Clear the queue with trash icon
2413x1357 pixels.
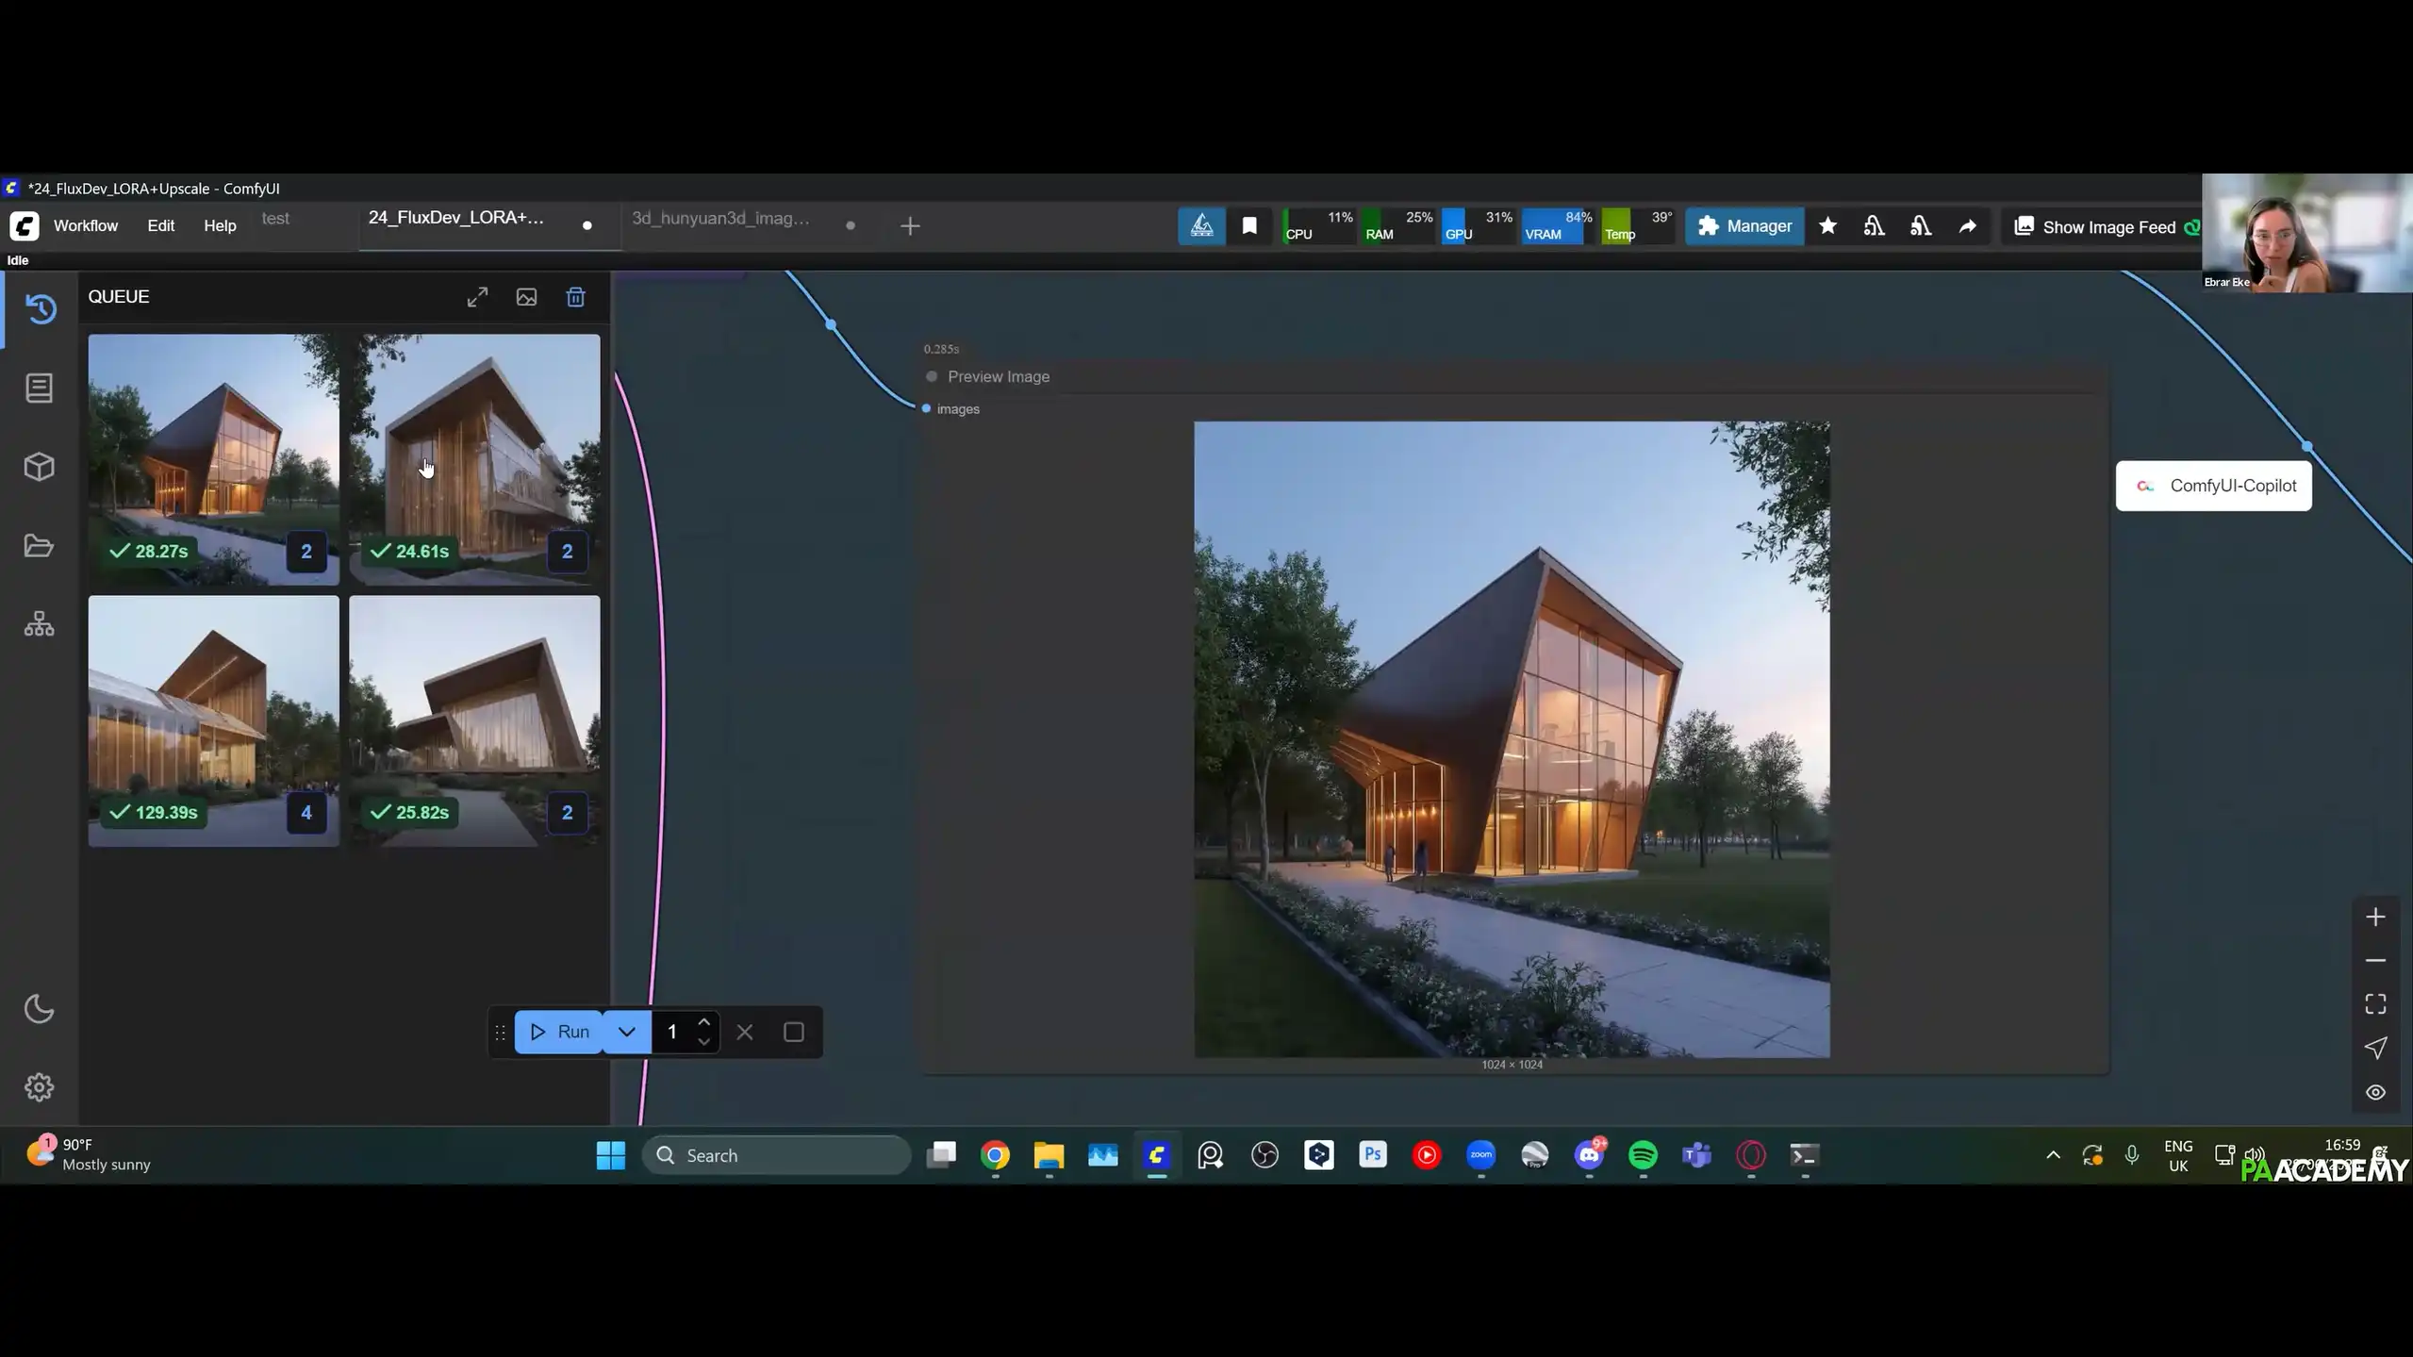coord(575,297)
